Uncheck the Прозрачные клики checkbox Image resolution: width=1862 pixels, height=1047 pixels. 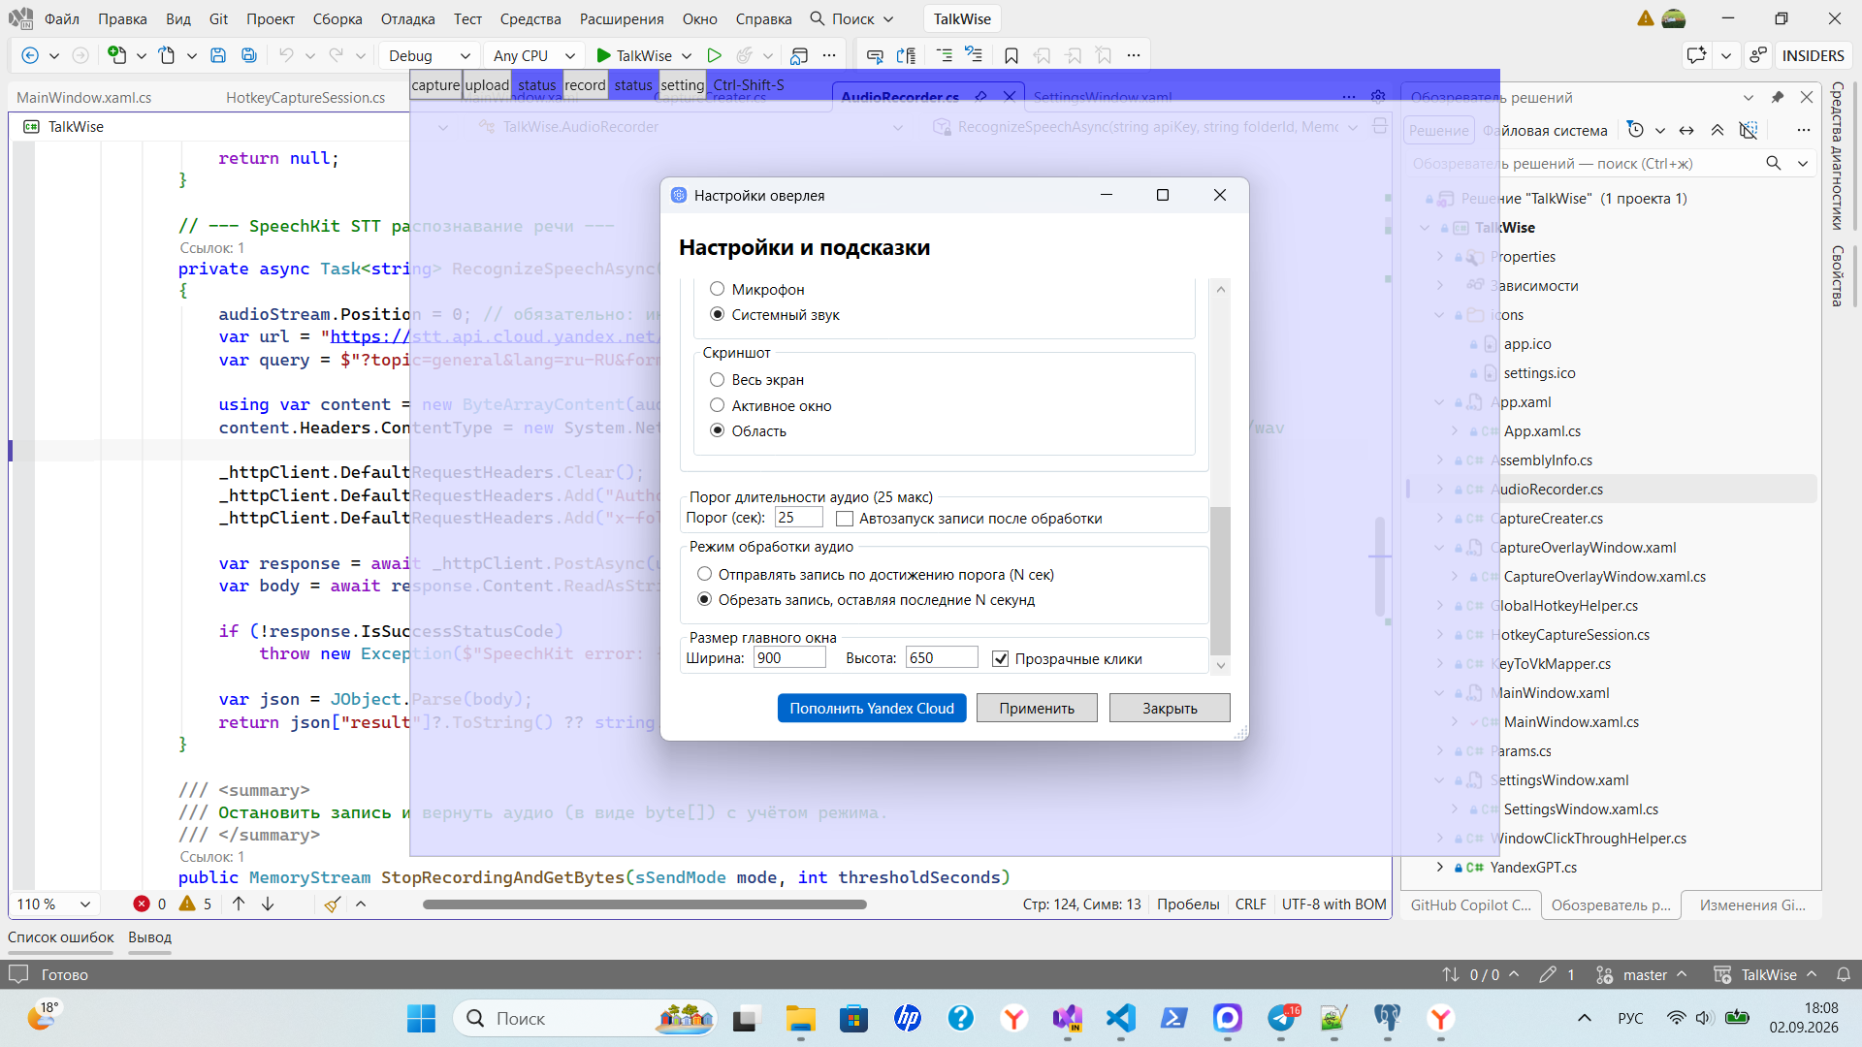1001,659
